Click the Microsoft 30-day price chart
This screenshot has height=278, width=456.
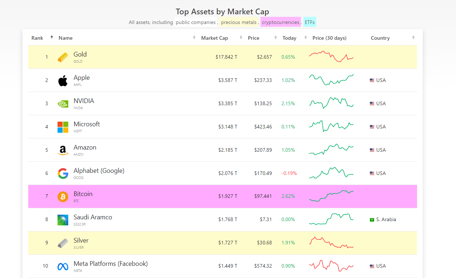point(331,126)
